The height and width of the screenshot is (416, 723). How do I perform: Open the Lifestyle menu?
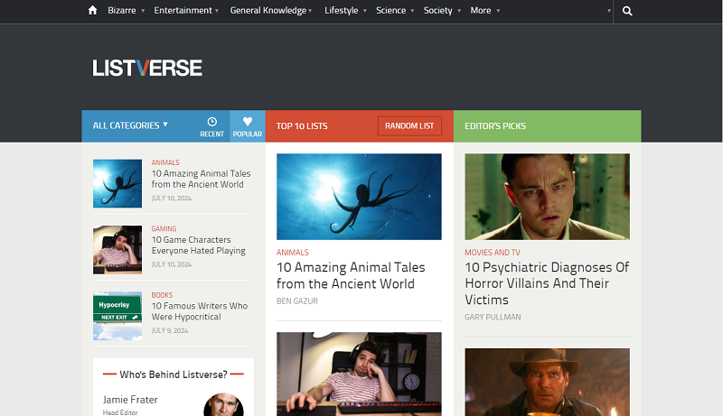344,11
